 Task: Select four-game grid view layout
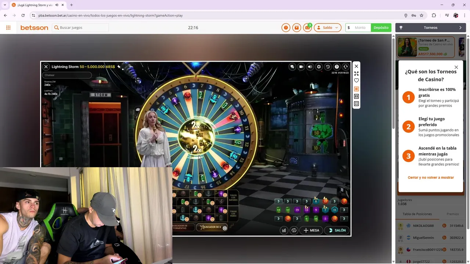pyautogui.click(x=356, y=104)
